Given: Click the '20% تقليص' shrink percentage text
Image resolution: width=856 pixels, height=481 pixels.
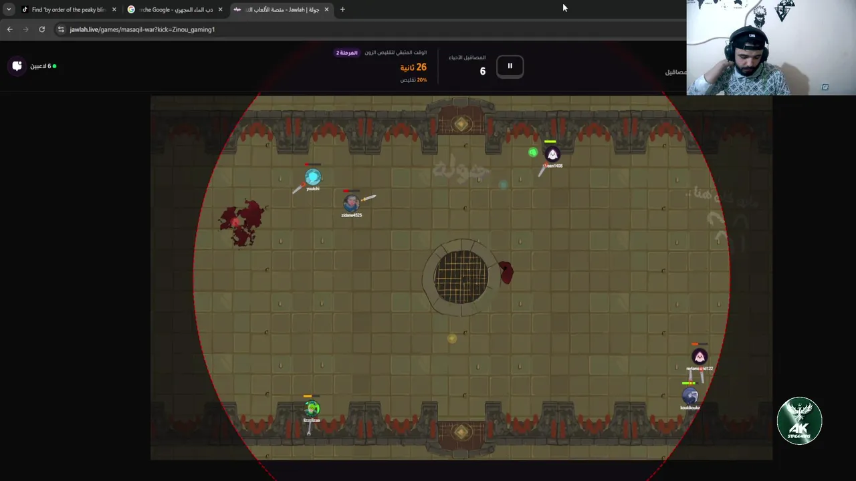Looking at the screenshot, I should (x=413, y=79).
